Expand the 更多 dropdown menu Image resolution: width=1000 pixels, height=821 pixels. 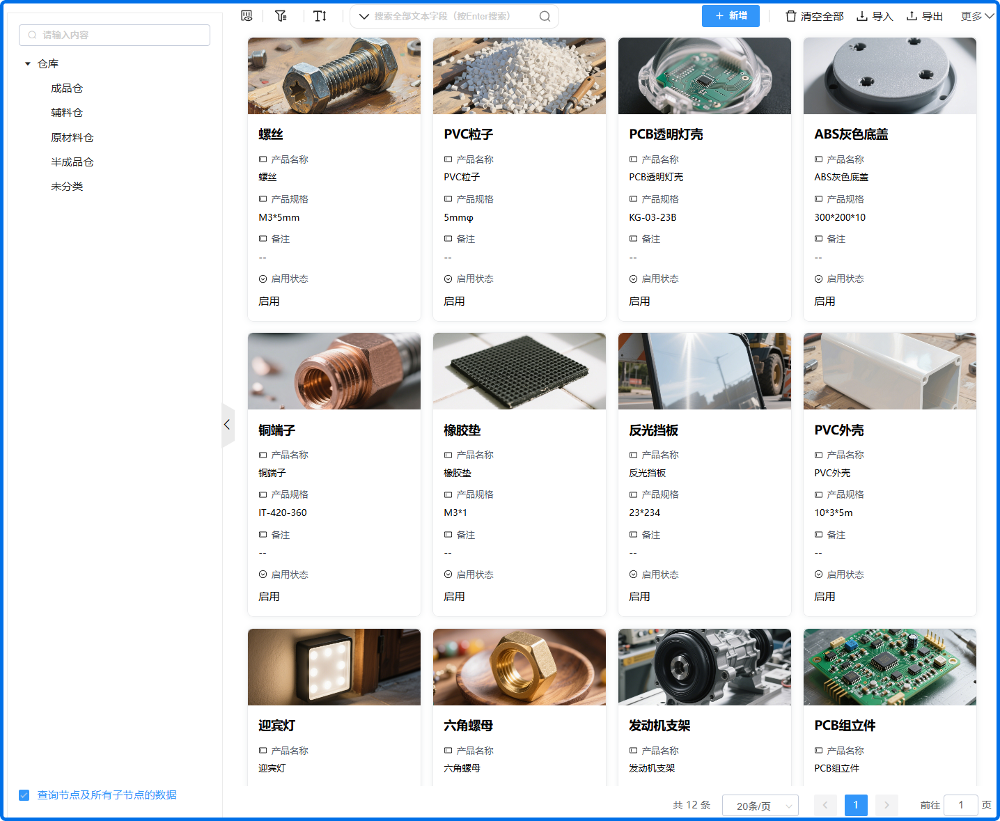(977, 16)
